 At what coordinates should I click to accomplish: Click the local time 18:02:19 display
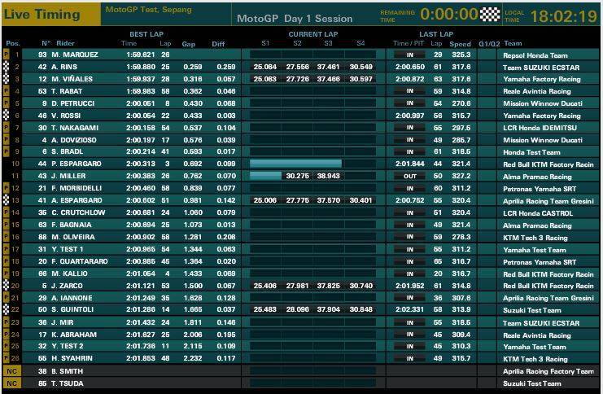click(x=564, y=16)
